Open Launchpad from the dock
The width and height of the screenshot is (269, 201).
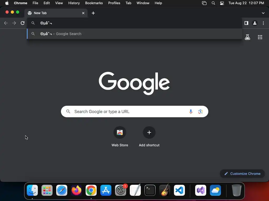[x=47, y=190]
